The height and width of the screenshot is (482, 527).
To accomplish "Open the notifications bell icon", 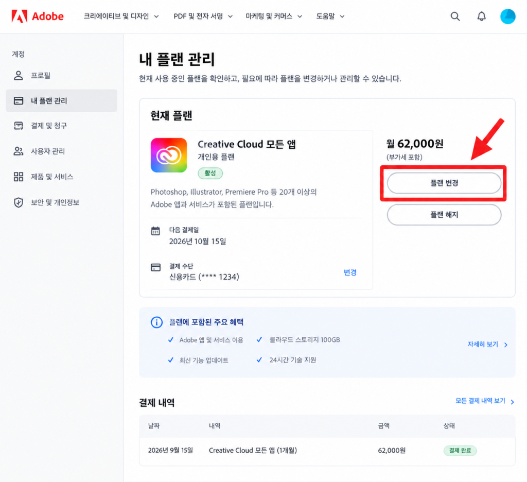I will (x=481, y=16).
